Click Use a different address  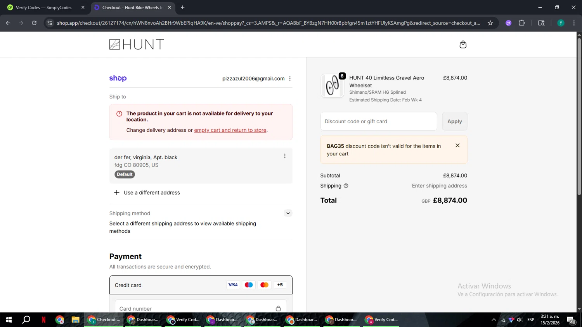click(x=147, y=193)
